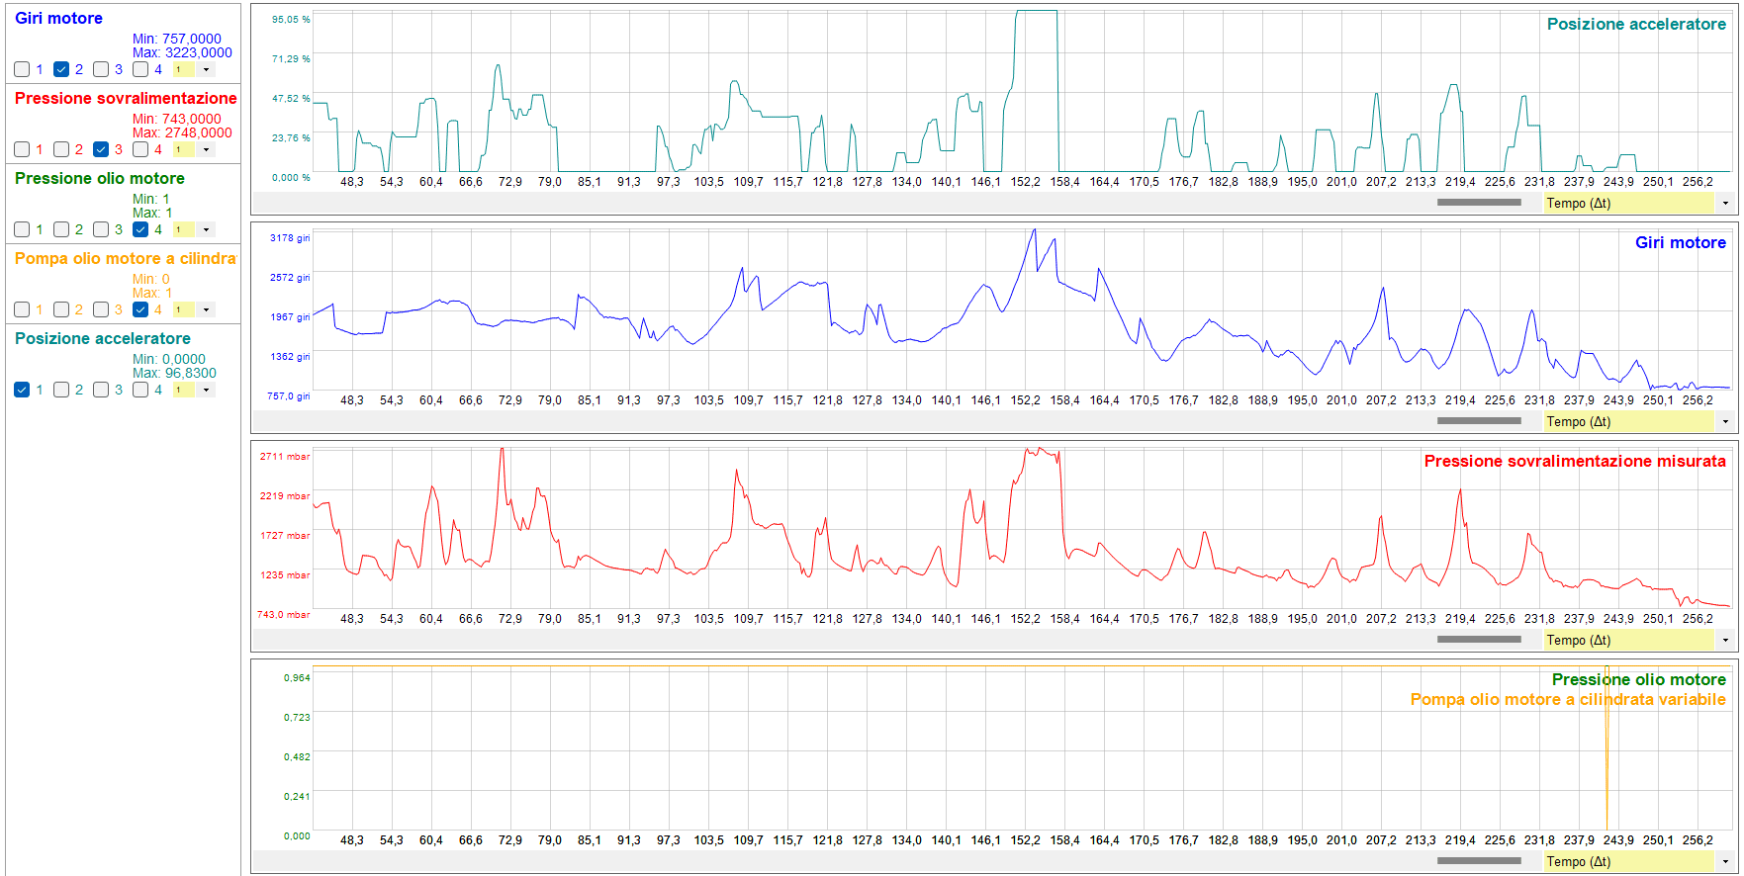Uncheck chart 2 checkbox for Giri motore
The image size is (1744, 876).
(61, 69)
